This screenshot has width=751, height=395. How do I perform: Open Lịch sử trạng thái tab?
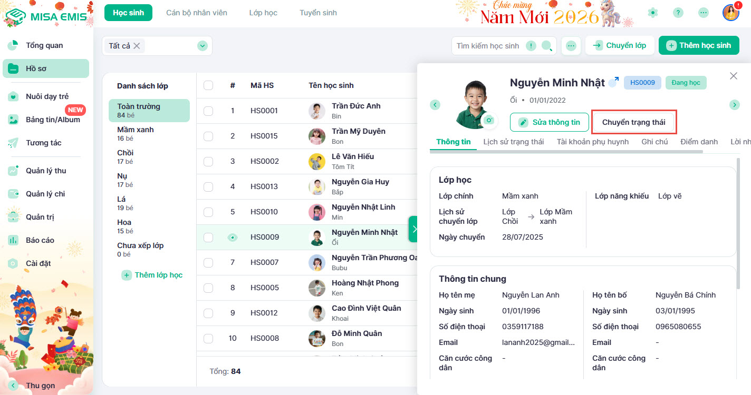click(x=513, y=142)
